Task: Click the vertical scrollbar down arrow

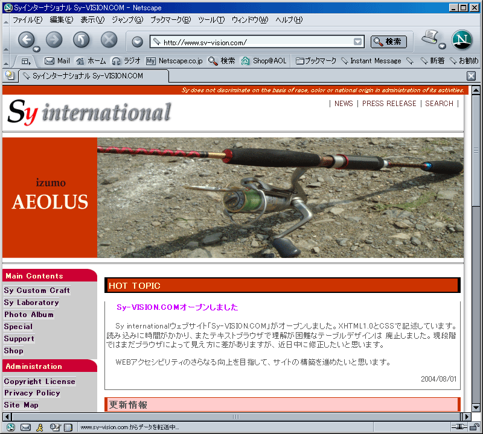Action: pos(476,408)
